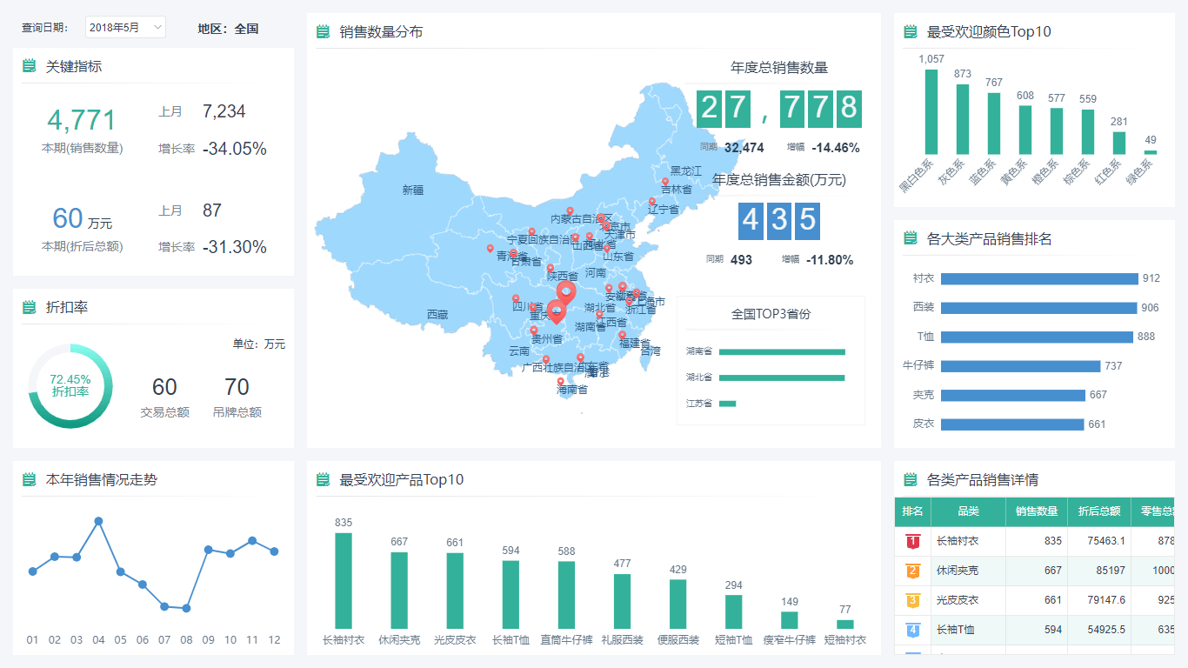The image size is (1188, 668).
Task: Click the -34.05% growth rate value
Action: coord(235,149)
